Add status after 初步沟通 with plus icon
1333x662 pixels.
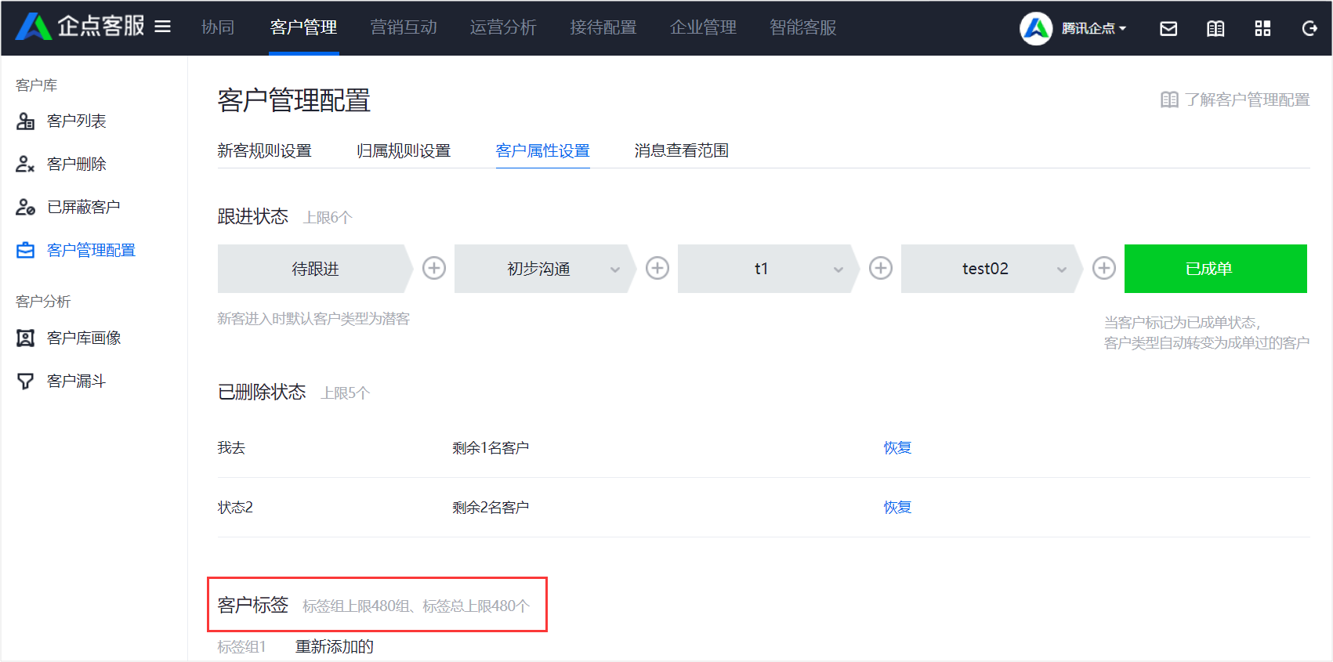click(657, 268)
